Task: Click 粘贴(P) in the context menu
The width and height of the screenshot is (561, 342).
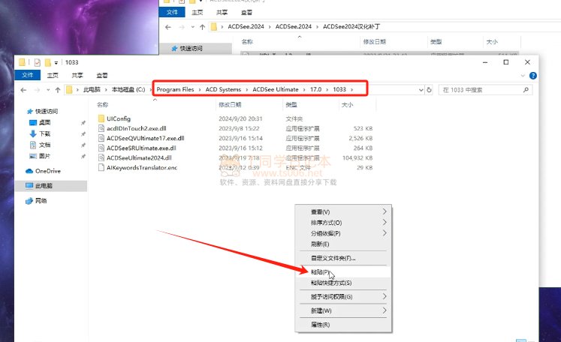Action: [x=343, y=272]
